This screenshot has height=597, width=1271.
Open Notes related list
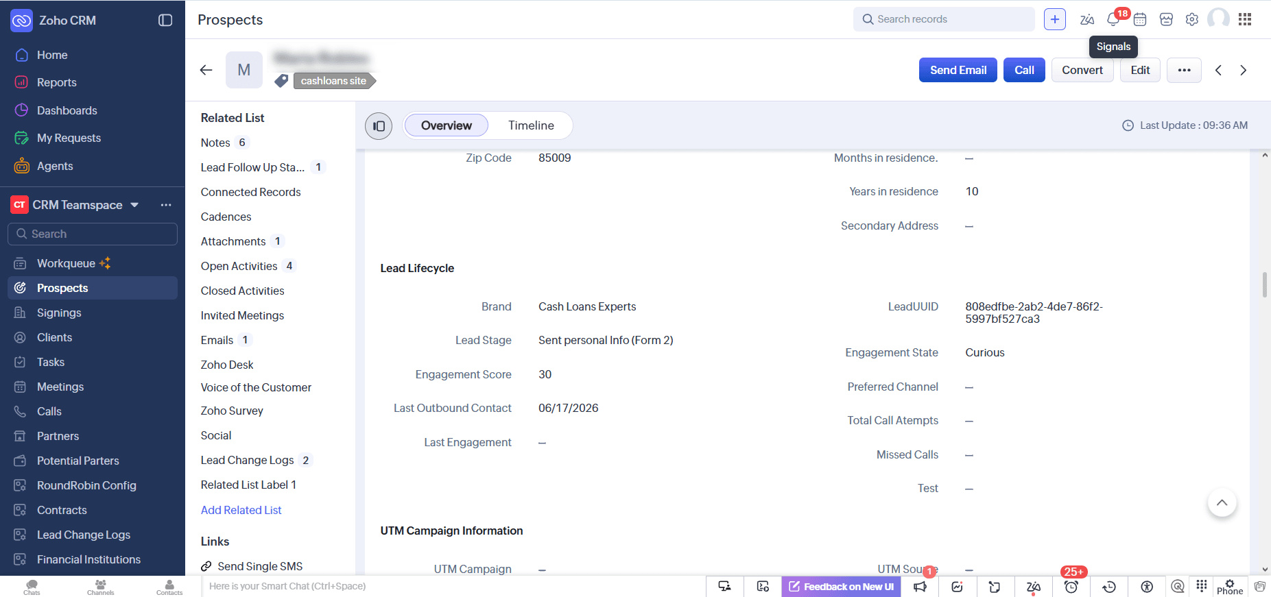coord(215,143)
